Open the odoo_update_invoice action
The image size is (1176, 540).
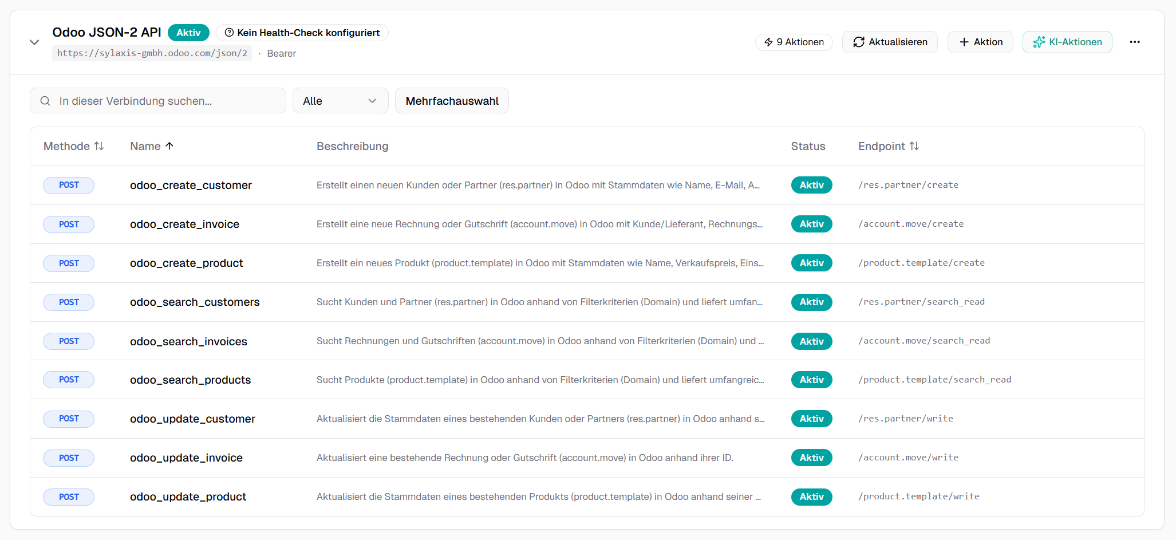[x=186, y=458]
